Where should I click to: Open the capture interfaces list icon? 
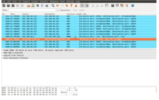(x=4, y=5)
